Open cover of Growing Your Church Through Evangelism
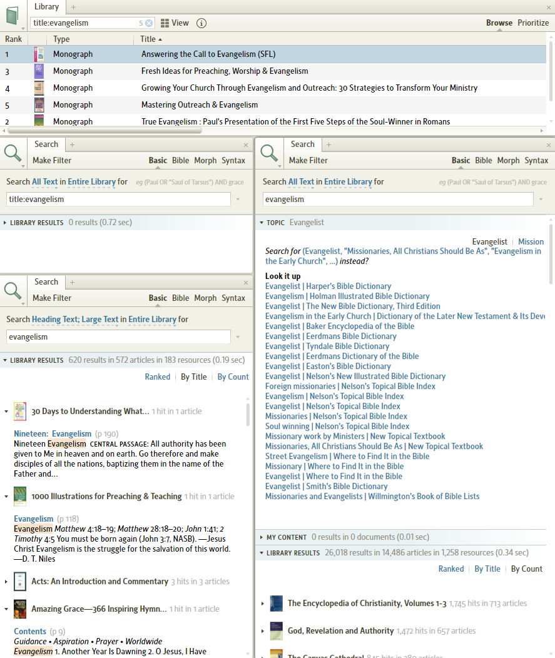The image size is (555, 658). point(39,88)
